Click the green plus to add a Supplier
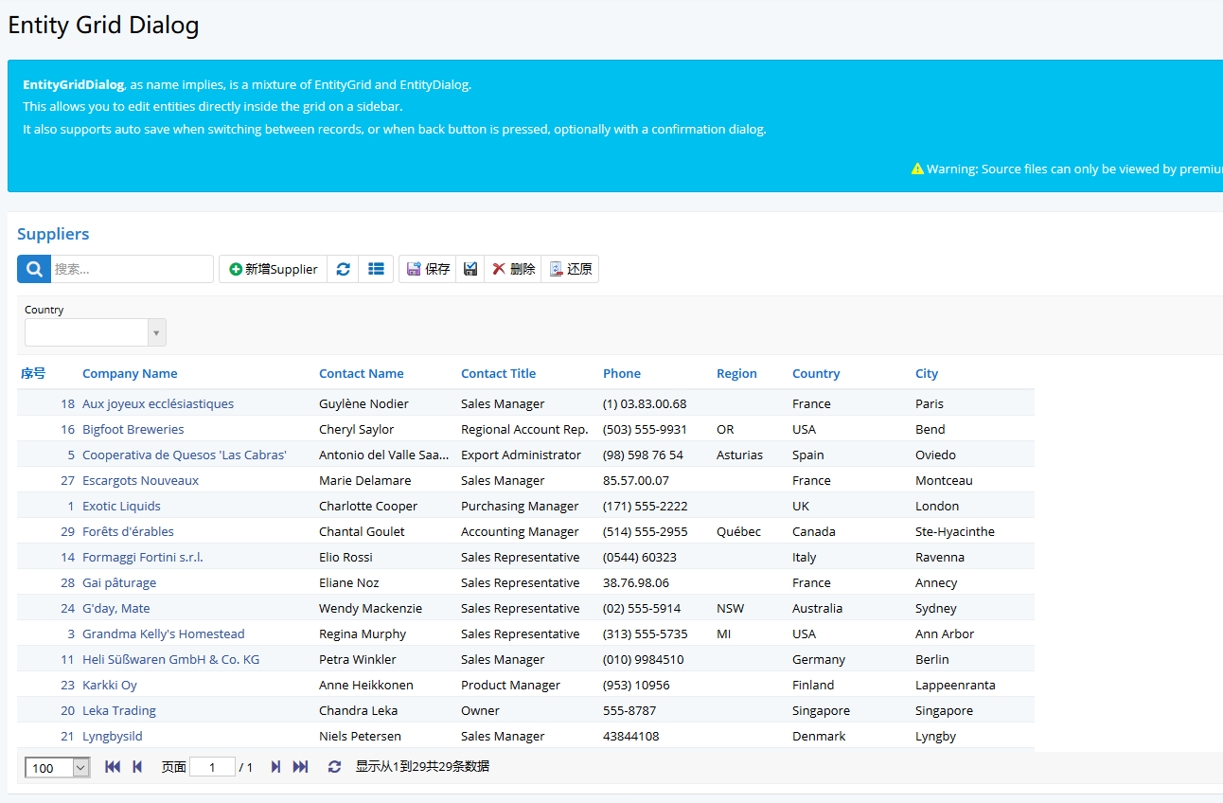This screenshot has width=1223, height=803. [273, 268]
